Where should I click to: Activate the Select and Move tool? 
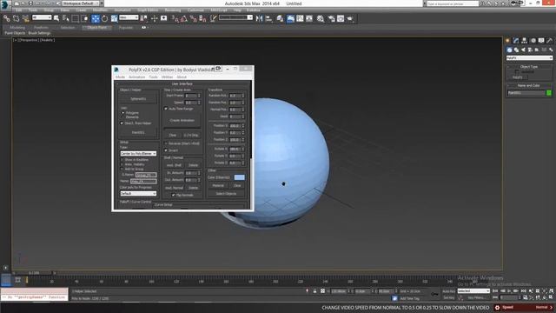point(96,18)
